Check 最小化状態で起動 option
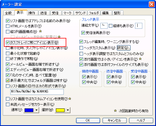The image size is (156, 126). (8, 53)
